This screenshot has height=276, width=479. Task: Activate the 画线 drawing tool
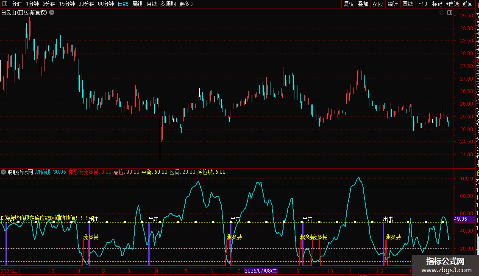407,4
